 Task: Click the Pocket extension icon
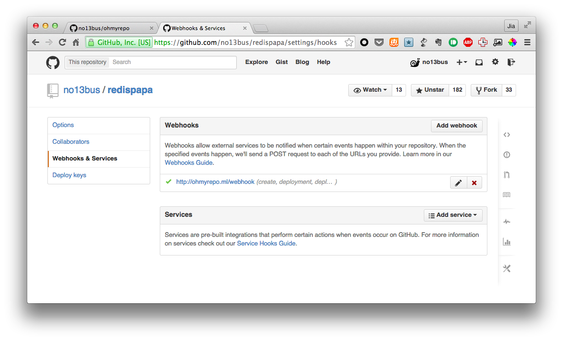tap(379, 43)
